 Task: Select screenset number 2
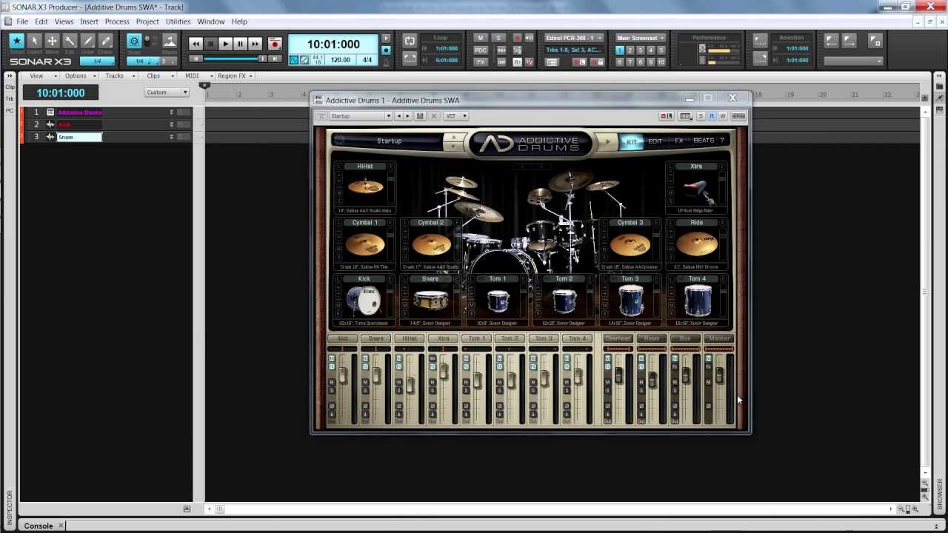[x=630, y=50]
